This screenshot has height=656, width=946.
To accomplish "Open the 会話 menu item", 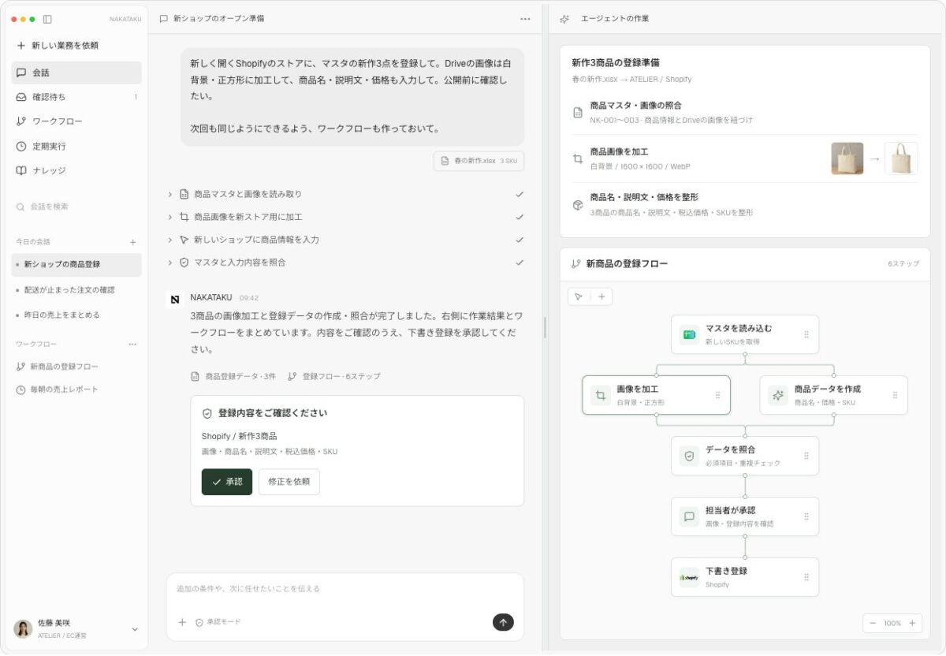I will click(x=76, y=73).
